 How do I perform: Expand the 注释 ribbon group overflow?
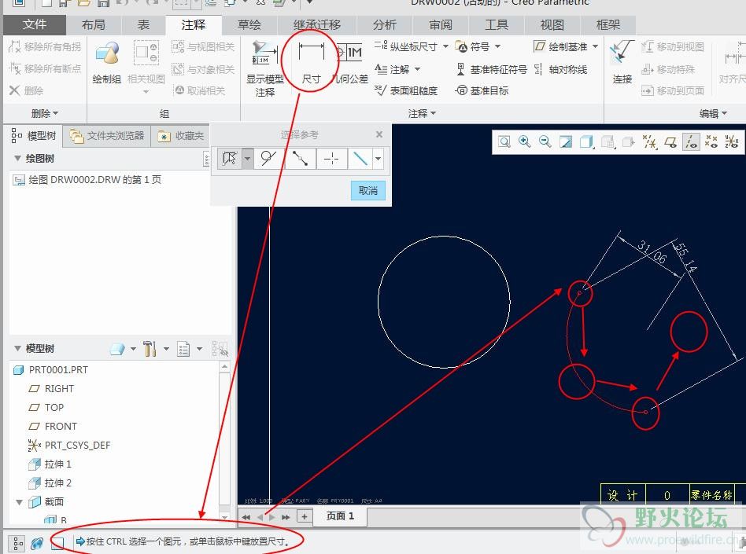click(422, 114)
